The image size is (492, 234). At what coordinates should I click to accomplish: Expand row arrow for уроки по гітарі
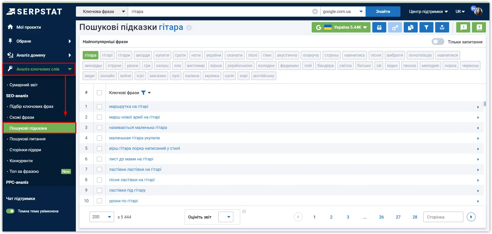pos(478,201)
